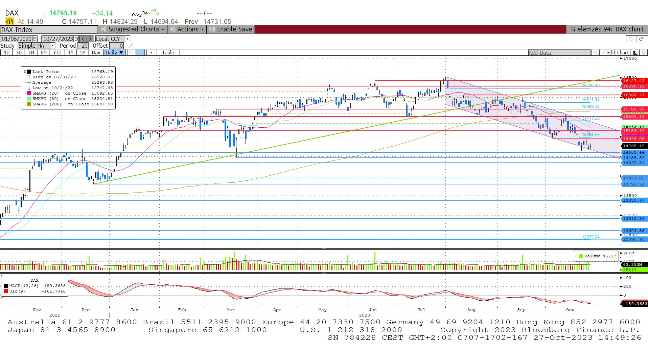
Task: Select the YTD time range tab
Action: point(57,53)
